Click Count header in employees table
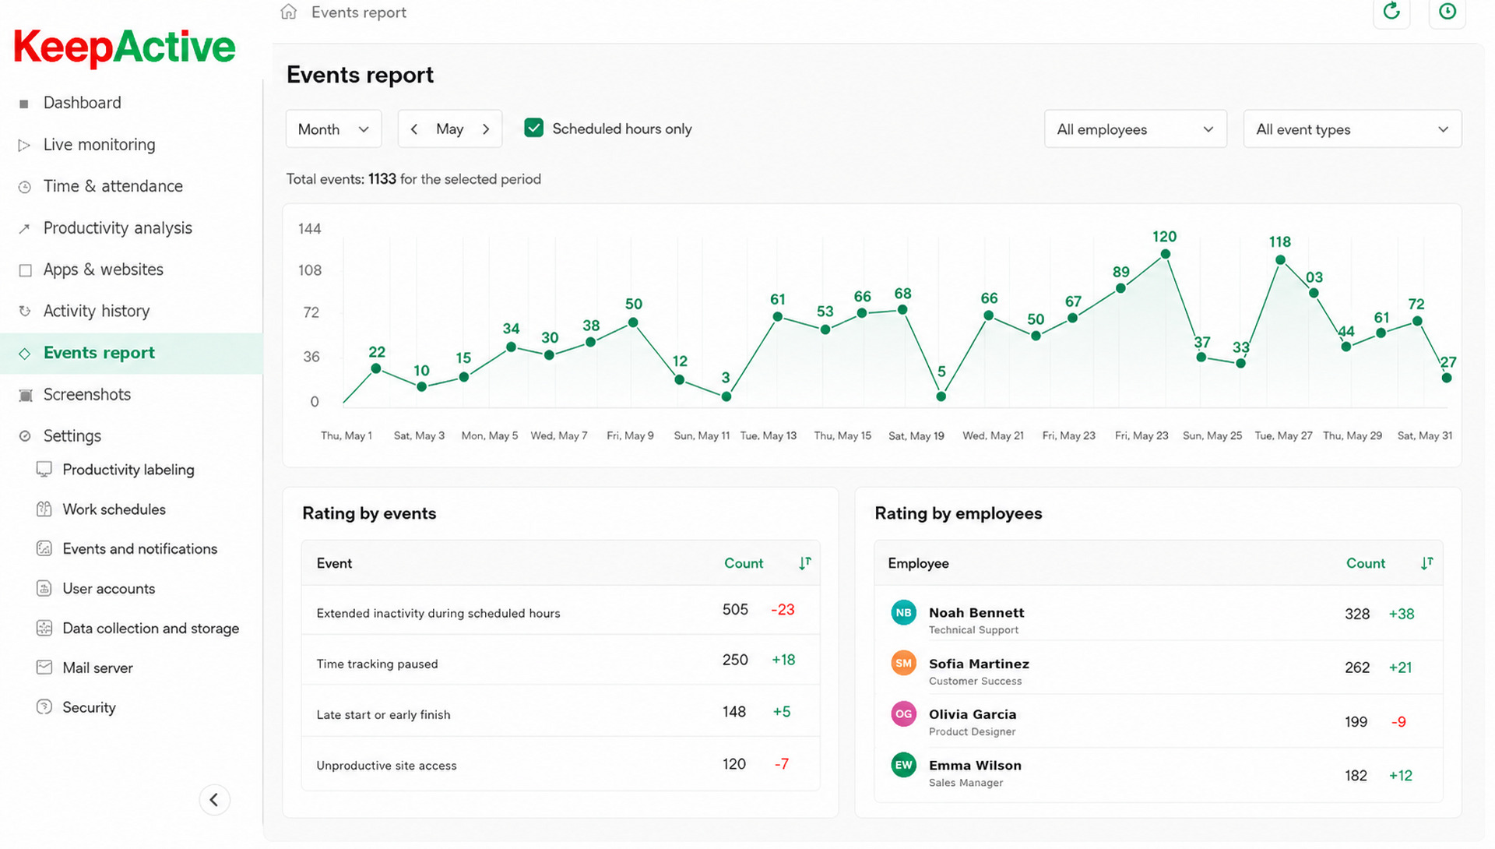Image resolution: width=1495 pixels, height=849 pixels. [x=1366, y=563]
